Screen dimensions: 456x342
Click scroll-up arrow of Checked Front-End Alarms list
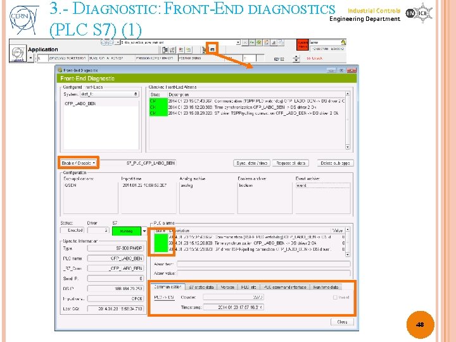tap(348, 94)
